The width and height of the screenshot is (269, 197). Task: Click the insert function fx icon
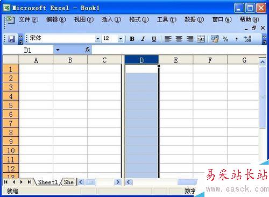[87, 50]
